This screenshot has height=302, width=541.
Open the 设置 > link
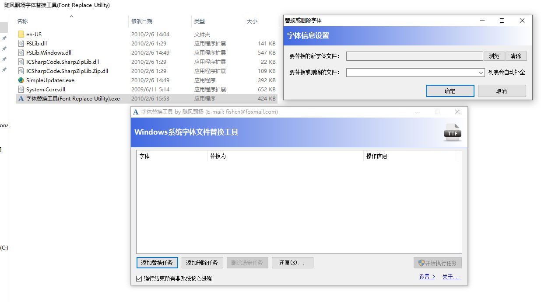pos(427,277)
